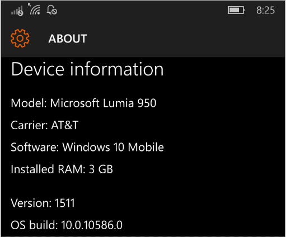Click the 'Installed RAM:' label
This screenshot has height=237, width=286.
coord(48,169)
